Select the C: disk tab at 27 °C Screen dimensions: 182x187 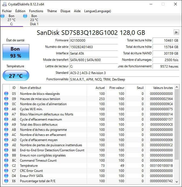tap(11, 20)
